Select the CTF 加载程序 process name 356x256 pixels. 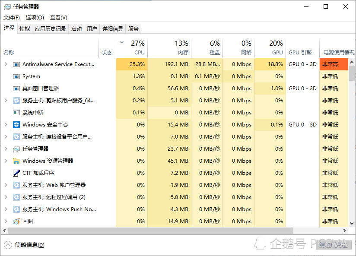point(38,173)
